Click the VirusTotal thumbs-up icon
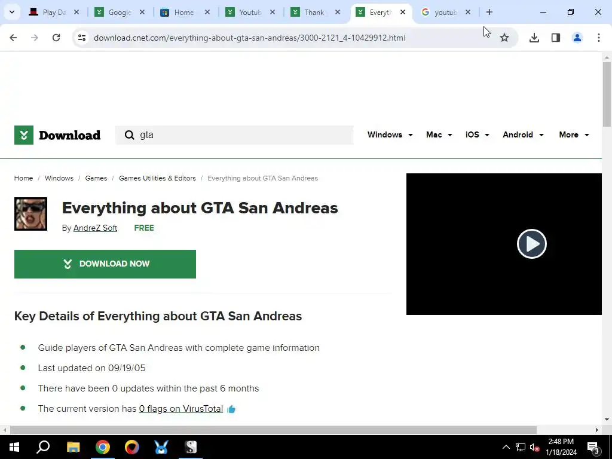 (231, 409)
